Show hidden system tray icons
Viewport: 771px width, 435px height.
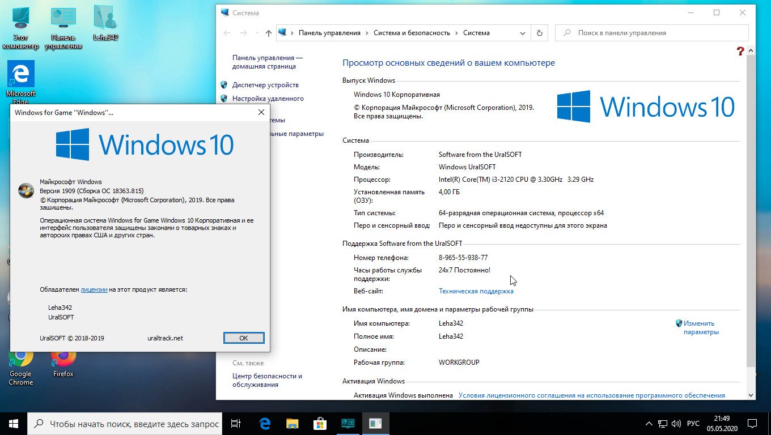click(649, 423)
